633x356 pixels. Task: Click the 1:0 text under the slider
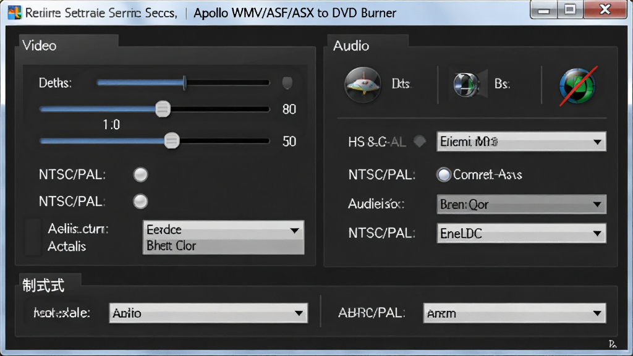[x=111, y=125]
